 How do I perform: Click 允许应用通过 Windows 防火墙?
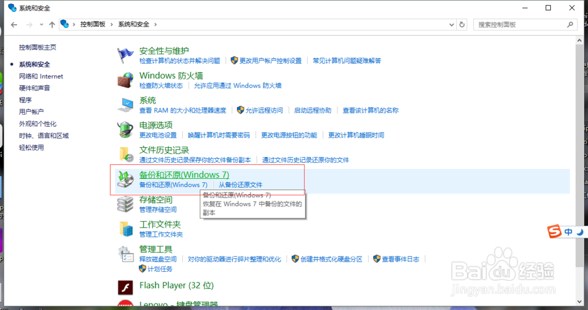(x=238, y=85)
